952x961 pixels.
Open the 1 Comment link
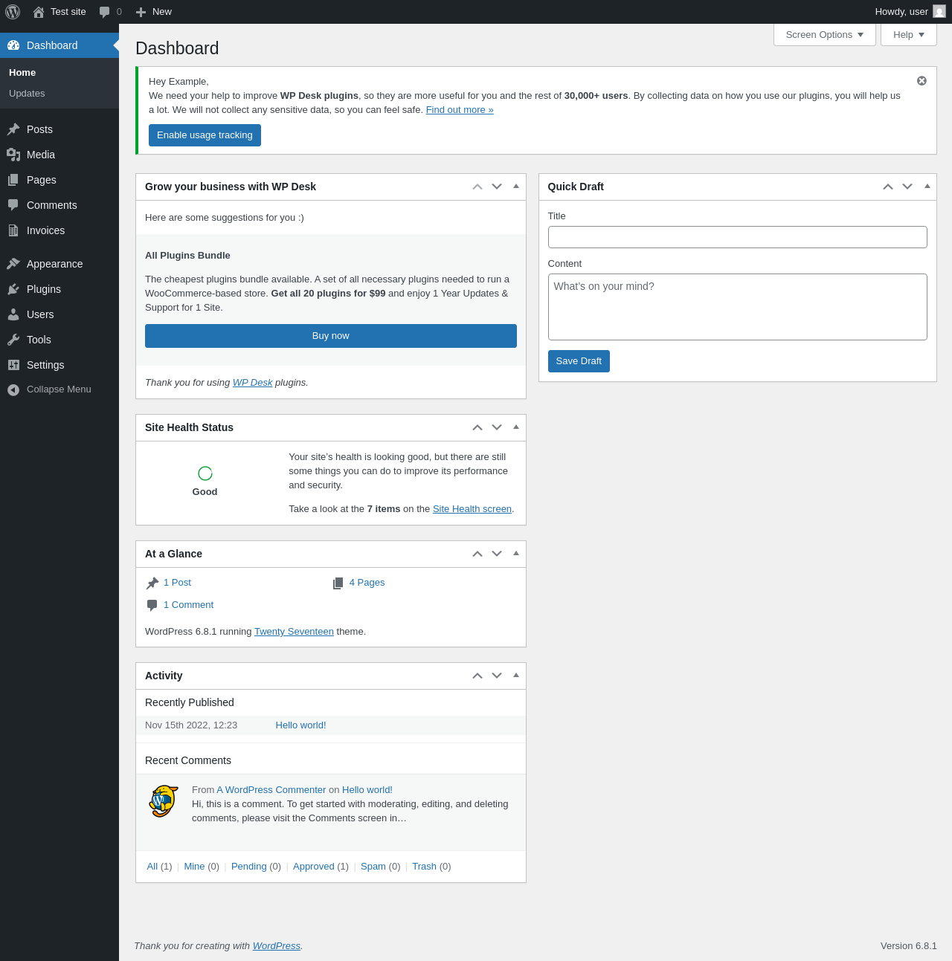tap(188, 605)
